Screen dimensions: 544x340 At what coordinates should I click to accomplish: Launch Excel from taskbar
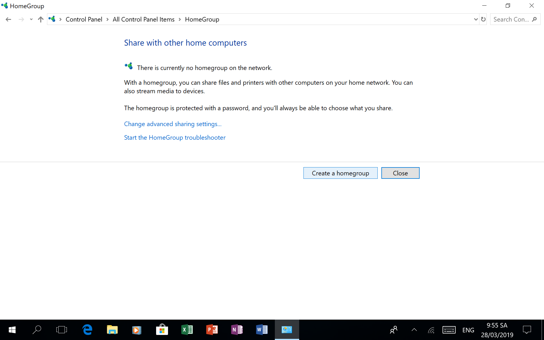click(x=187, y=330)
